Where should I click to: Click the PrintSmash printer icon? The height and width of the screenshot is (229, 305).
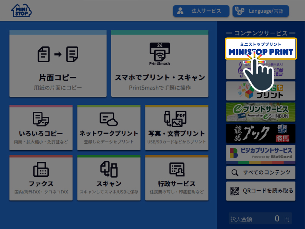point(160,54)
